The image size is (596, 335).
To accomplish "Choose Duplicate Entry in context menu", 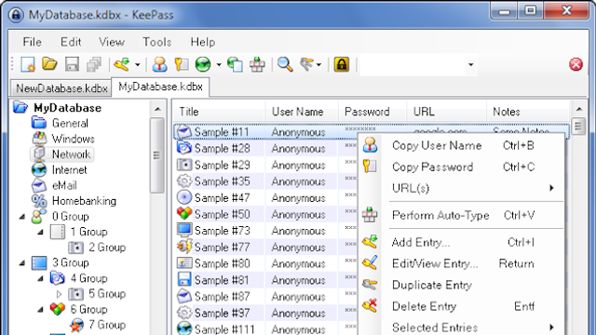I will coord(461,285).
